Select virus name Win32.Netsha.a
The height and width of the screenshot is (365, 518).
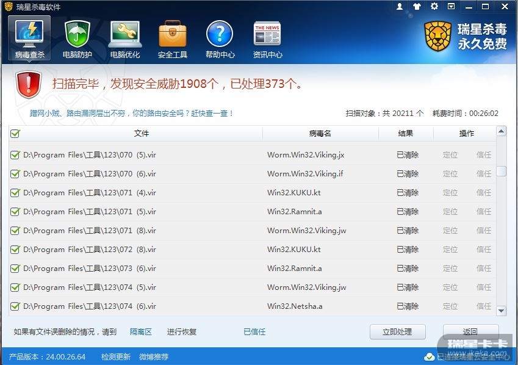[295, 306]
